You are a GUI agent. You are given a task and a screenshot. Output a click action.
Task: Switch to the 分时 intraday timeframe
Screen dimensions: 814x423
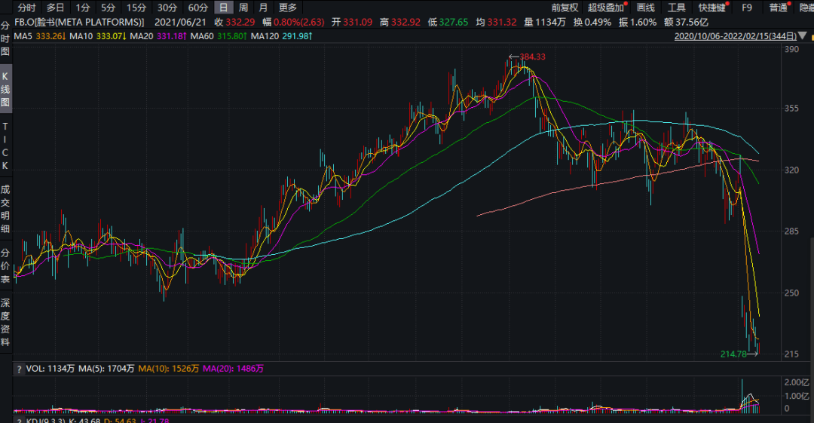[x=26, y=8]
